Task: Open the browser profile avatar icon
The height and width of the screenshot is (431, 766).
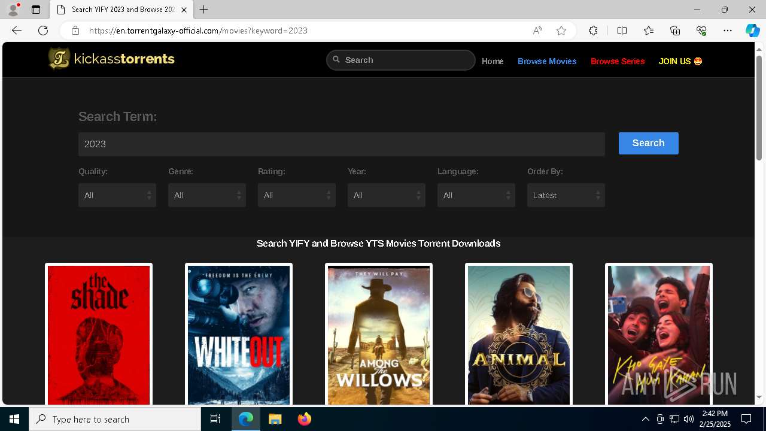Action: (x=13, y=10)
